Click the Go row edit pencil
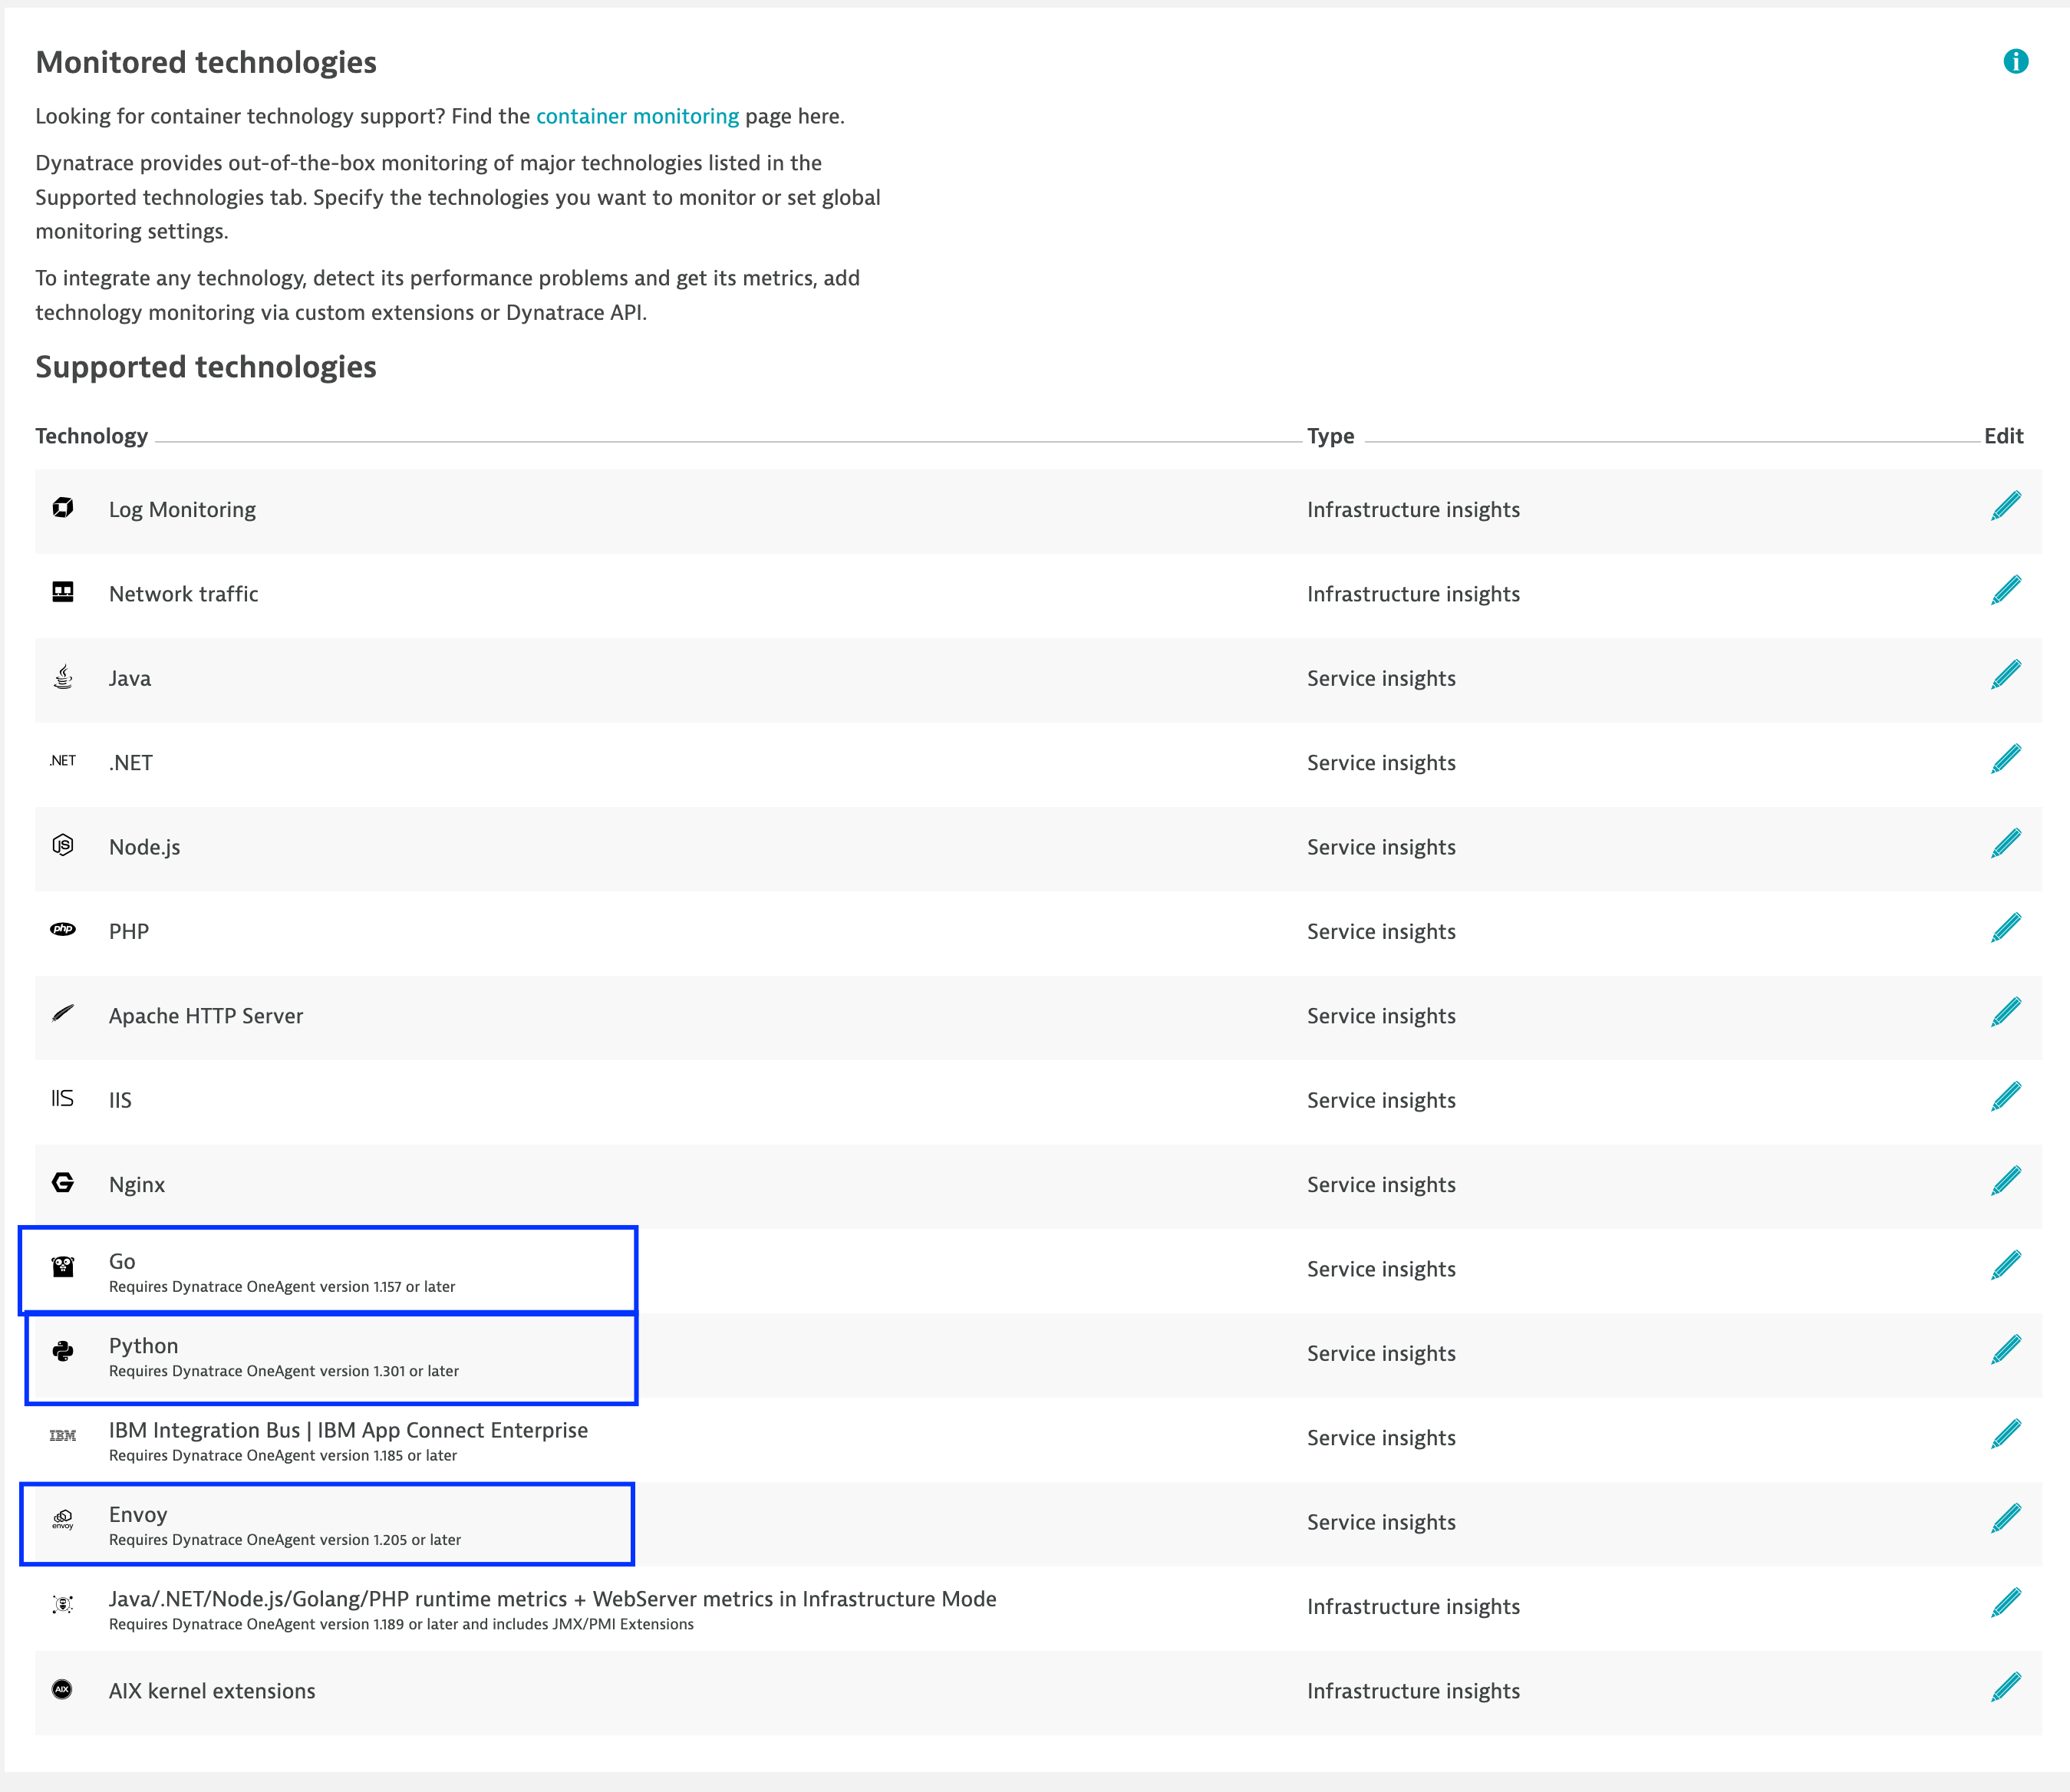The width and height of the screenshot is (2070, 1792). pos(2005,1266)
